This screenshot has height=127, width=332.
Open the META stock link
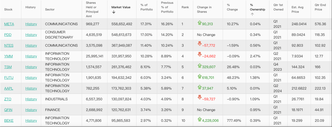tap(9, 24)
